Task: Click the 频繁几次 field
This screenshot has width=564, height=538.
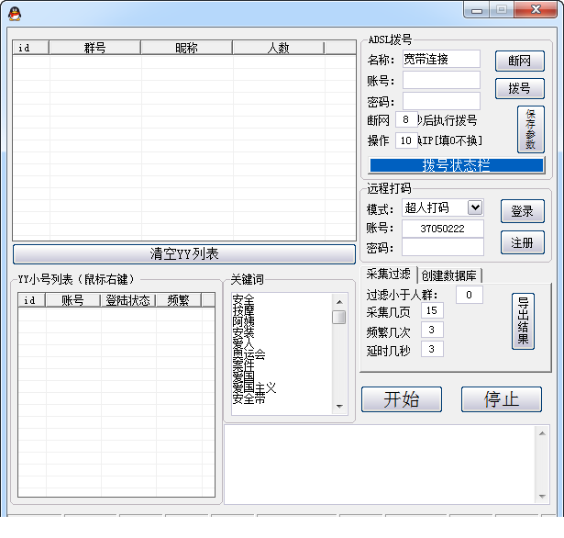Action: pyautogui.click(x=432, y=330)
